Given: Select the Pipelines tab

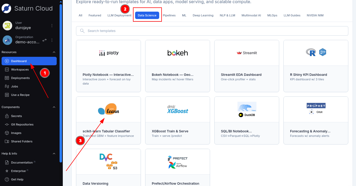Looking at the screenshot, I should 169,15.
